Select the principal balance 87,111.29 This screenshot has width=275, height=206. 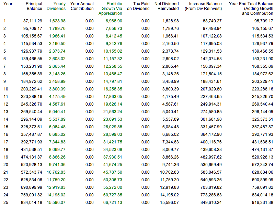(x=33, y=21)
